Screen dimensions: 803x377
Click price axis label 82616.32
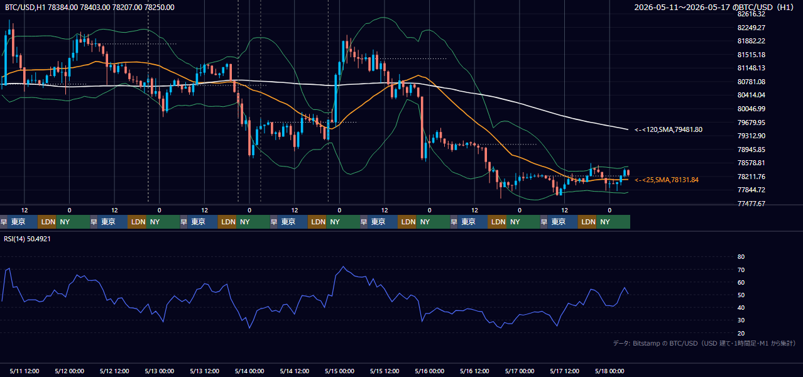(x=751, y=14)
